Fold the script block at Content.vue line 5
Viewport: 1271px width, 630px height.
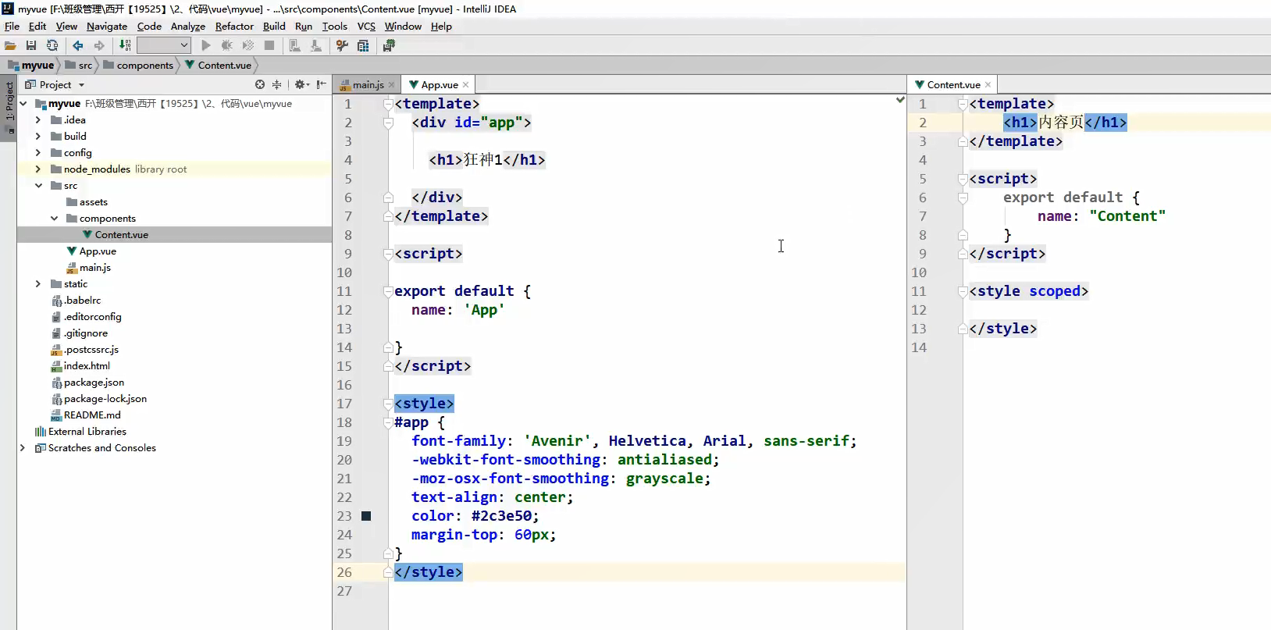pos(963,179)
